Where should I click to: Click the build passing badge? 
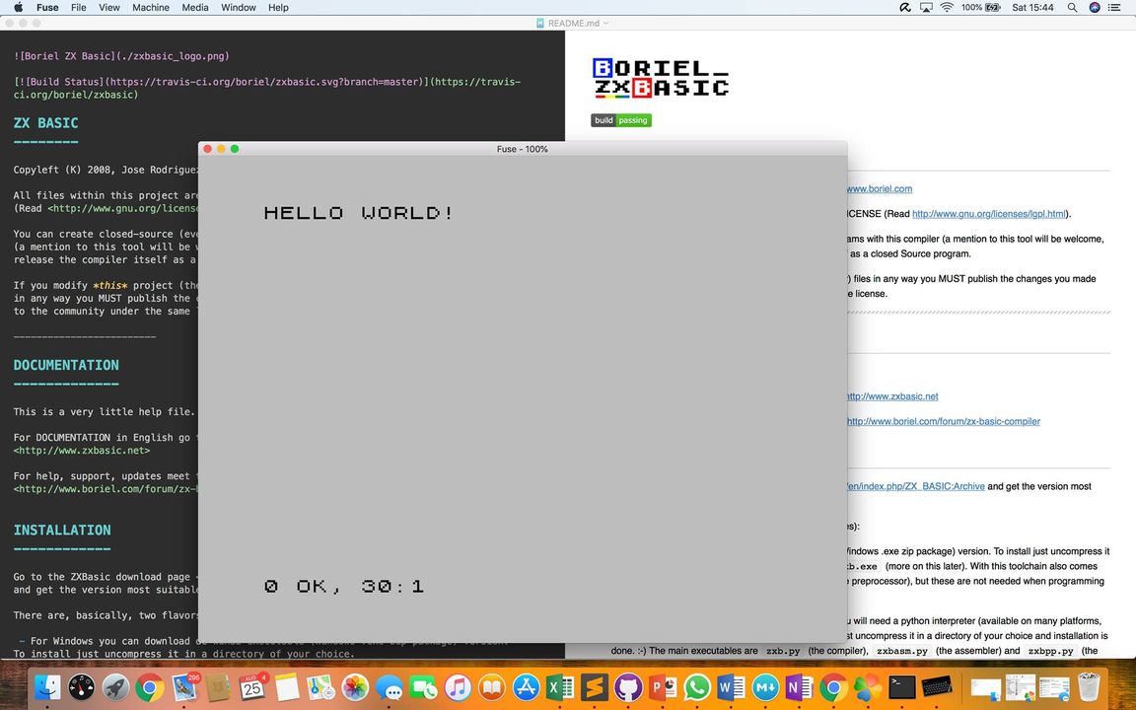(621, 120)
